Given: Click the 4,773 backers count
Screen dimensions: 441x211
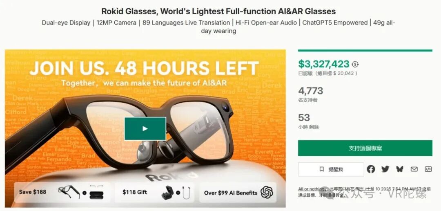Looking at the screenshot, I should pos(310,91).
